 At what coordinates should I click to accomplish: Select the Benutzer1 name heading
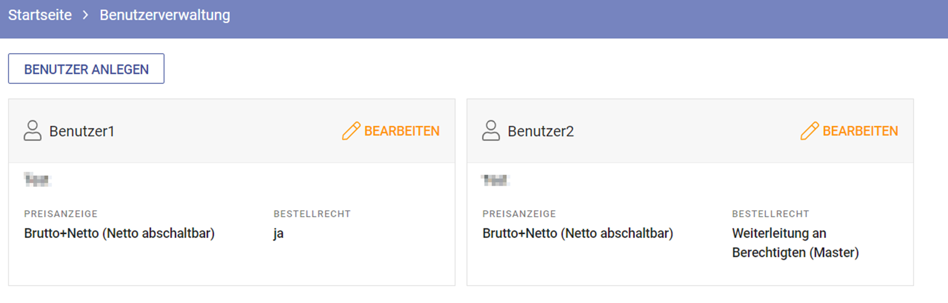[82, 131]
